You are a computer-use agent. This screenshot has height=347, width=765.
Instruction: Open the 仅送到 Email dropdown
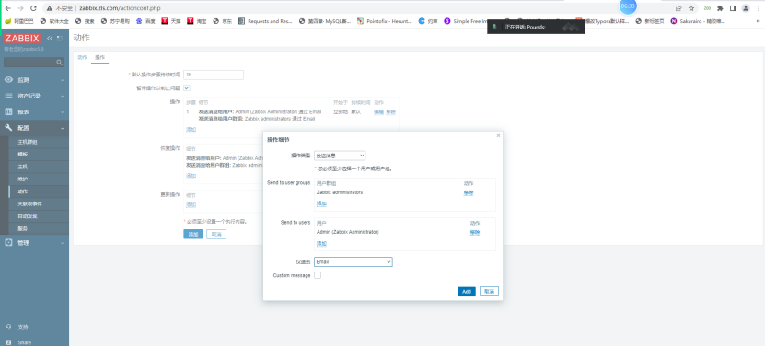click(354, 262)
